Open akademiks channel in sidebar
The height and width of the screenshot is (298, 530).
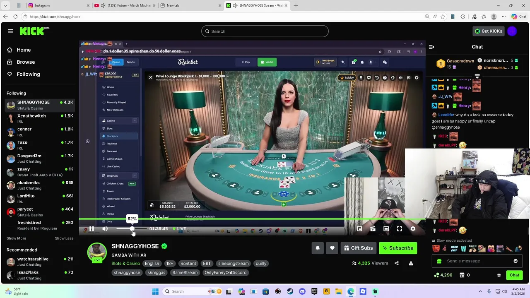tap(39, 185)
